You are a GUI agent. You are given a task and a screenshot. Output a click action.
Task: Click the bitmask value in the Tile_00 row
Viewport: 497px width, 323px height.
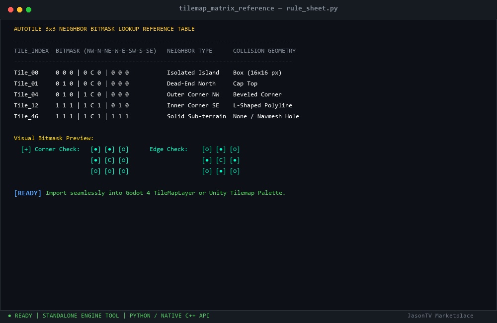92,73
